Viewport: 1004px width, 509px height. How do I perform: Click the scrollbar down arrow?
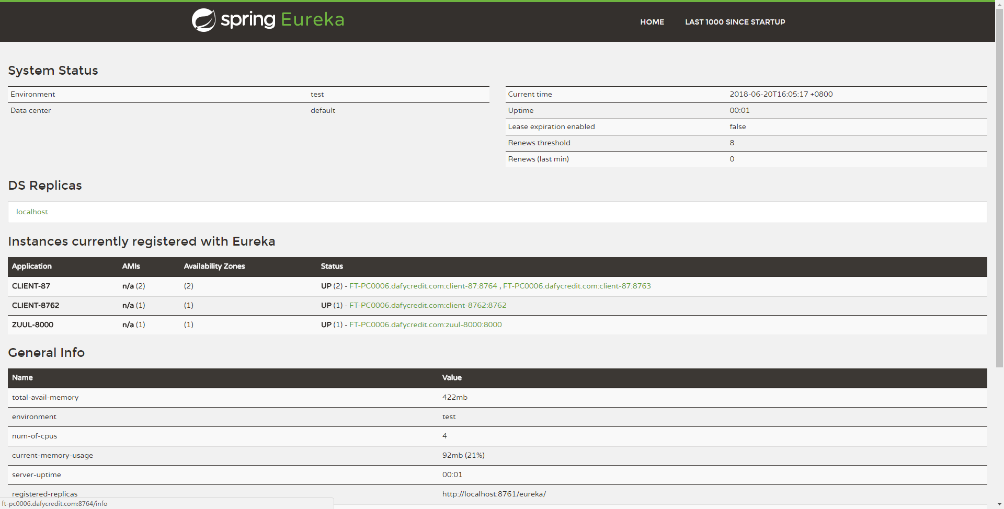[999, 505]
